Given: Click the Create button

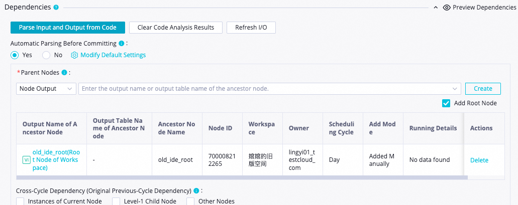Looking at the screenshot, I should [483, 89].
